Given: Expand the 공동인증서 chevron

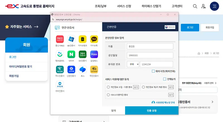Looking at the screenshot, I should (212, 102).
